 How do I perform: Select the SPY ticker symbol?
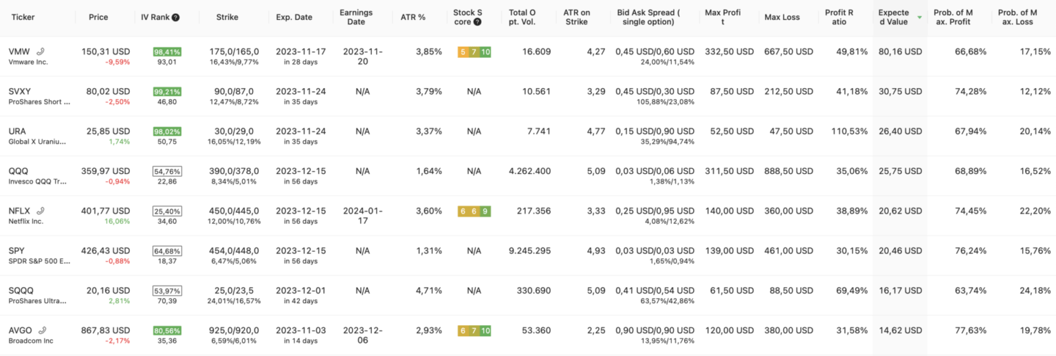click(18, 251)
